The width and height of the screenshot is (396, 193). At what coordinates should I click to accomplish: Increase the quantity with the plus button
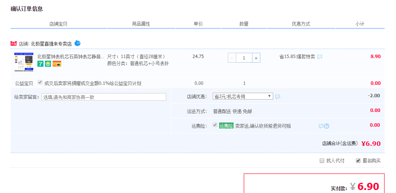tap(256, 58)
